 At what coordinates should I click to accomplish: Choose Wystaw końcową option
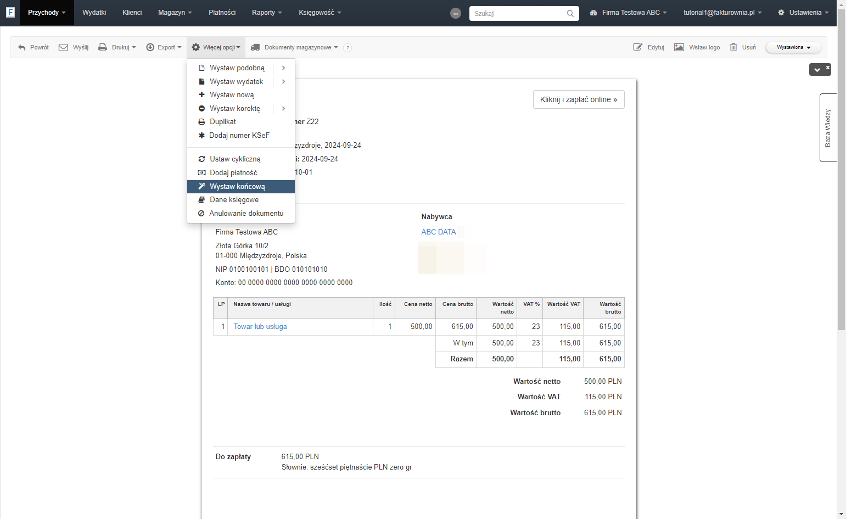coord(241,186)
